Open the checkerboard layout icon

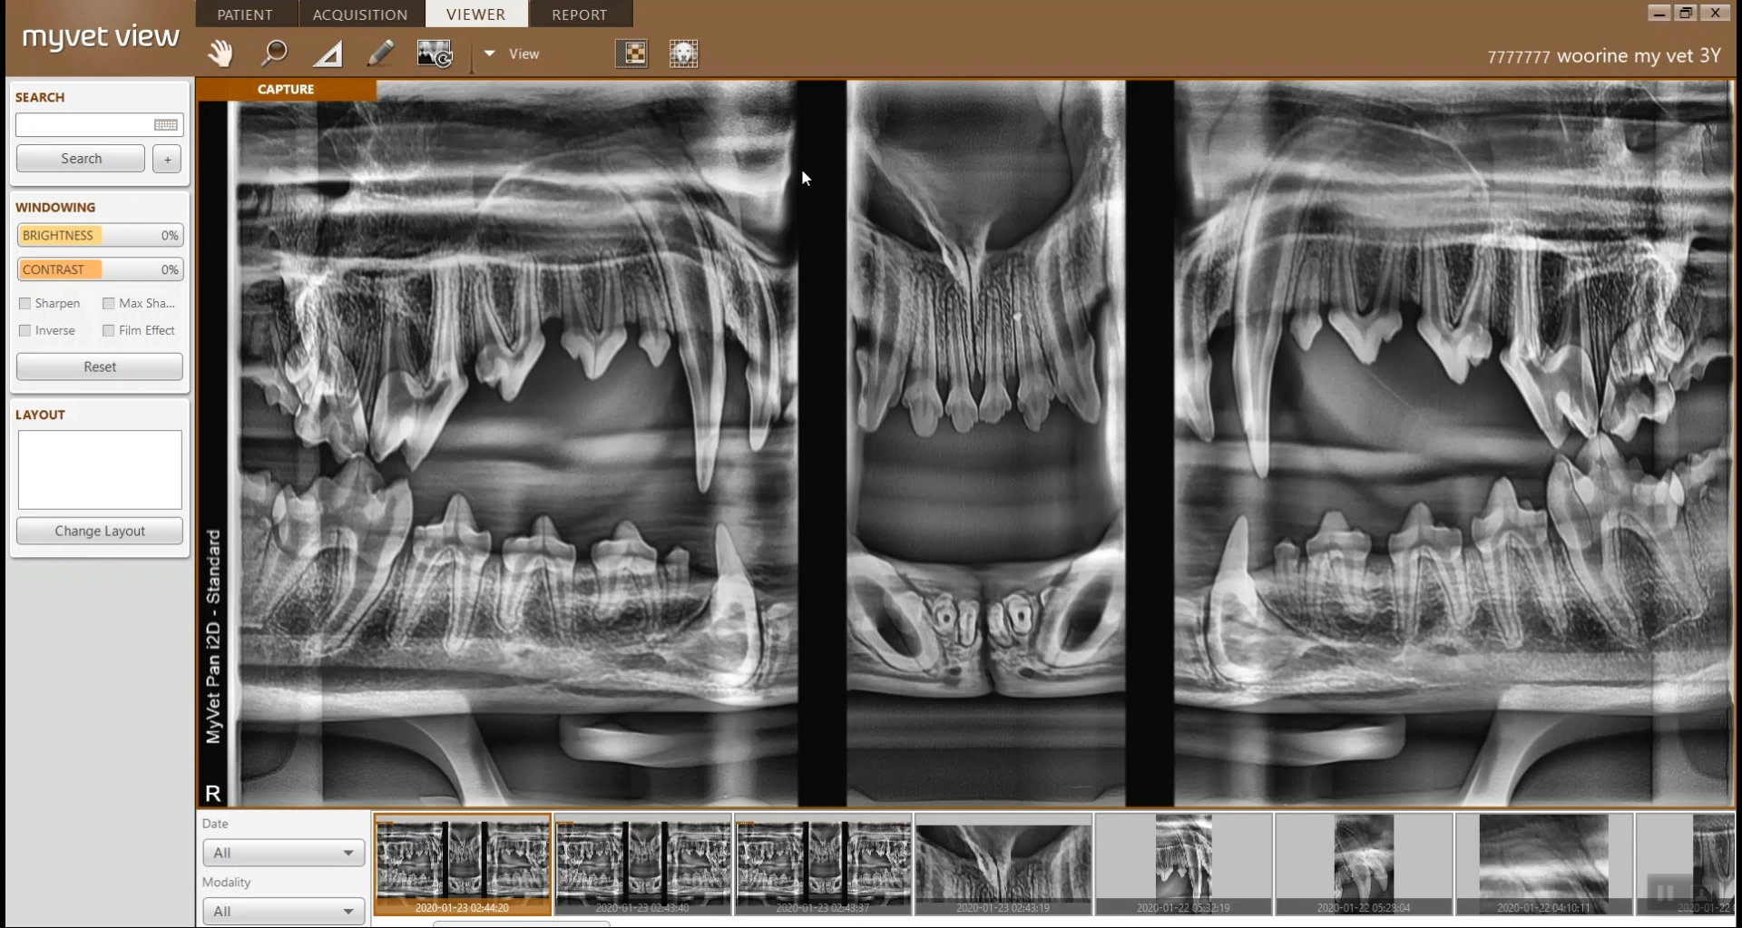631,54
